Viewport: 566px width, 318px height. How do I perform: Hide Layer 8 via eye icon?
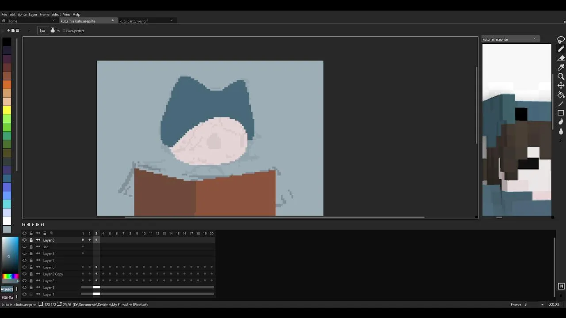(x=24, y=240)
